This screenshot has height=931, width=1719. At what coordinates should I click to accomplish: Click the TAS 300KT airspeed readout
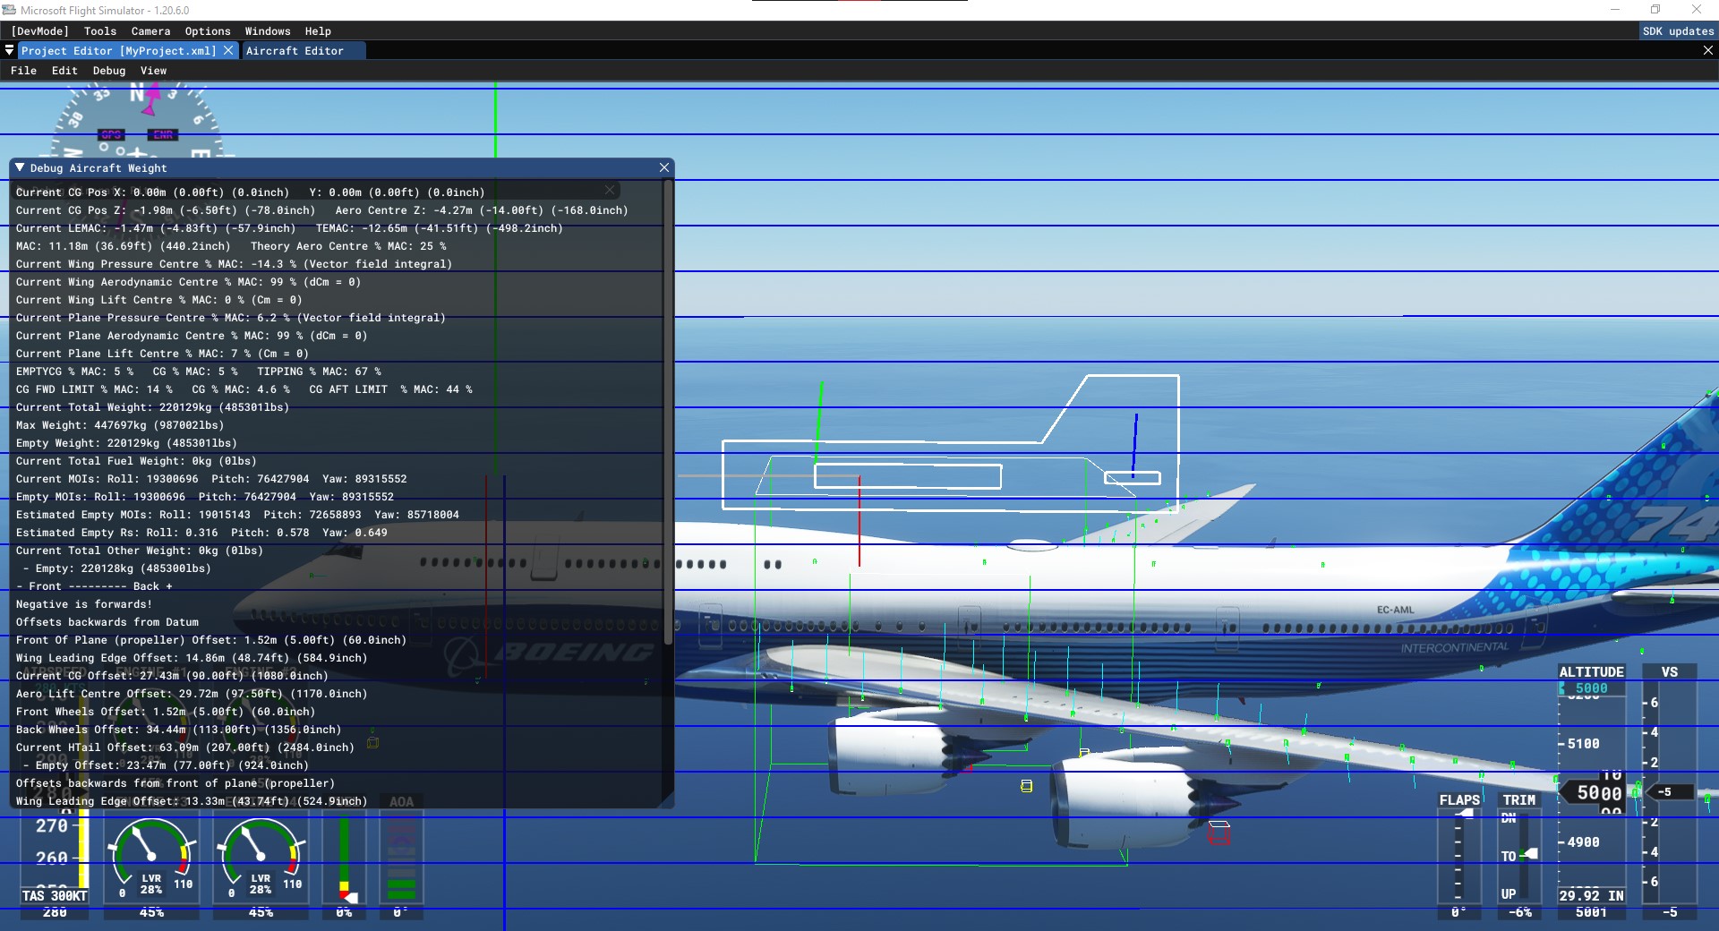55,896
